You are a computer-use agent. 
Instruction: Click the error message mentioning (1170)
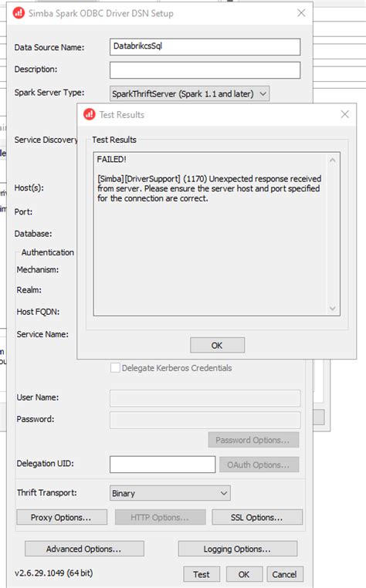click(x=209, y=188)
